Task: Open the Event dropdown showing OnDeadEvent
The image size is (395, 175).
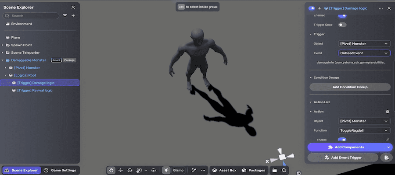Action: point(364,53)
